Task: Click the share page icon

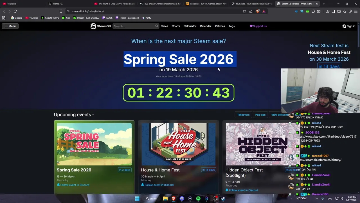Action: [251, 11]
